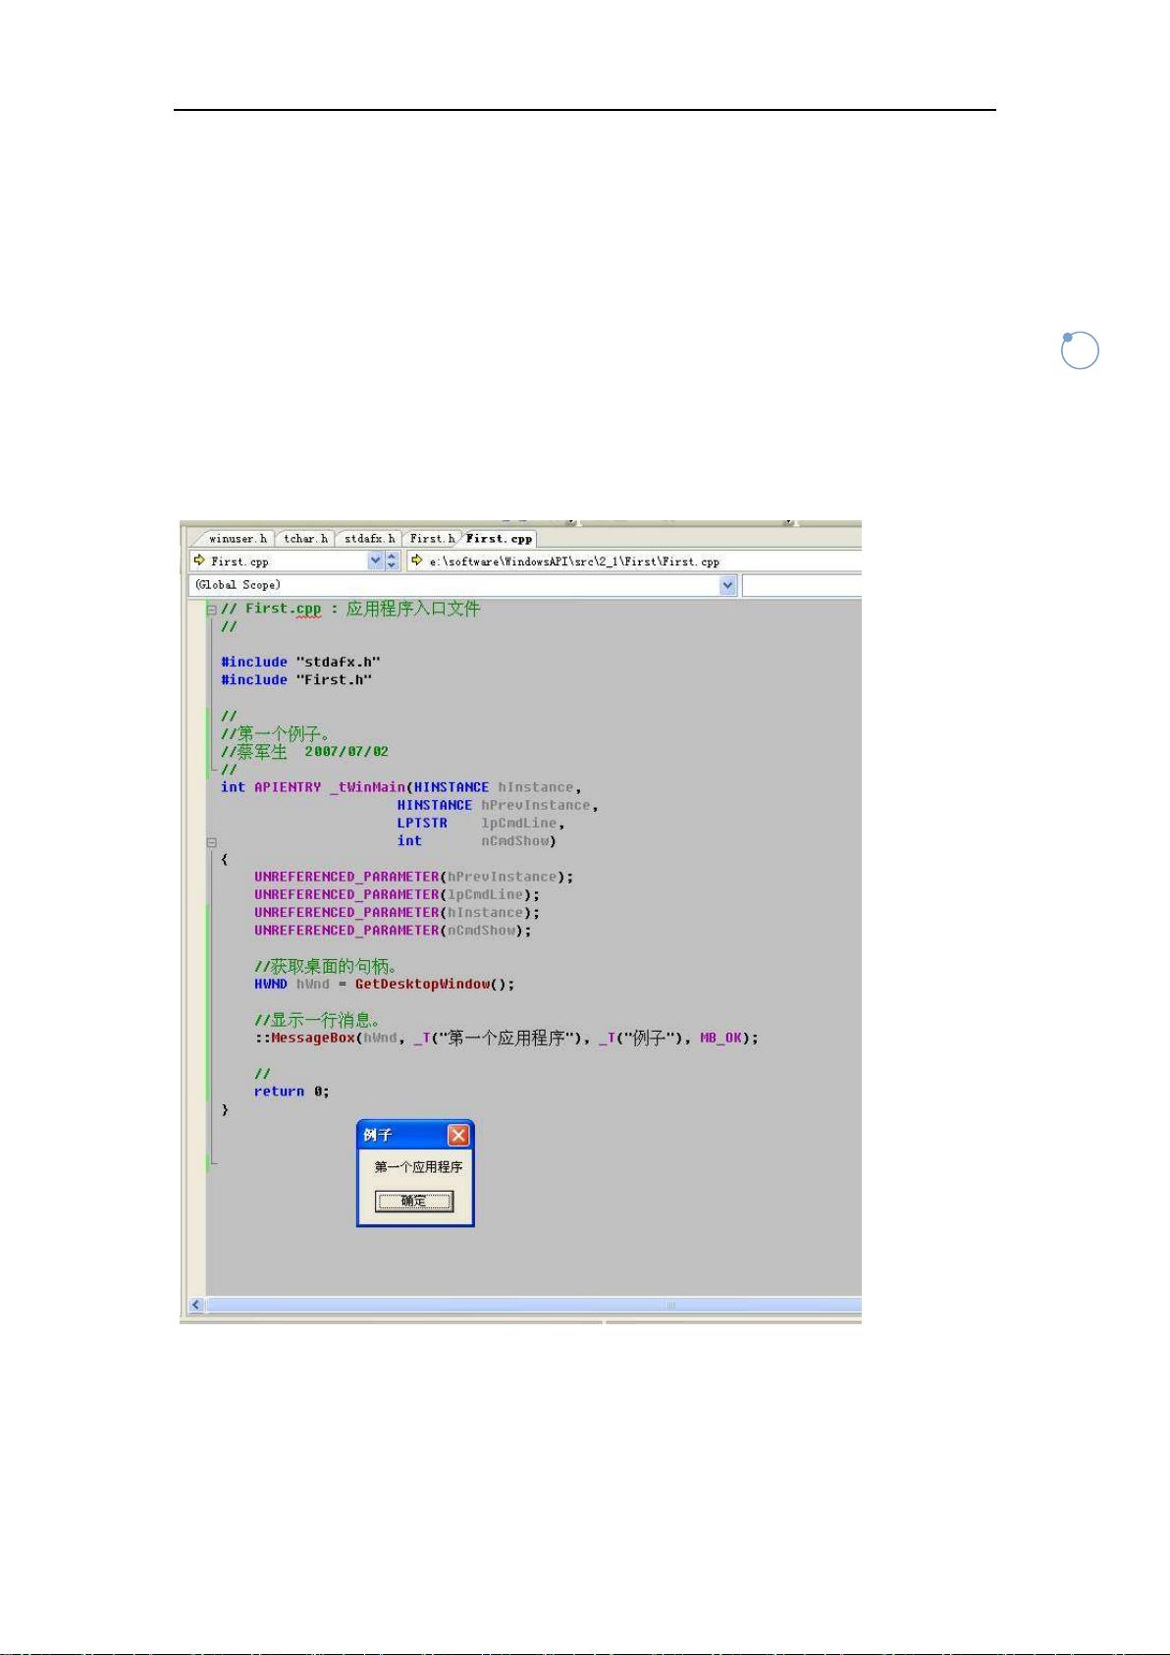1170x1655 pixels.
Task: Click the _tWinMain function name
Action: coord(368,787)
